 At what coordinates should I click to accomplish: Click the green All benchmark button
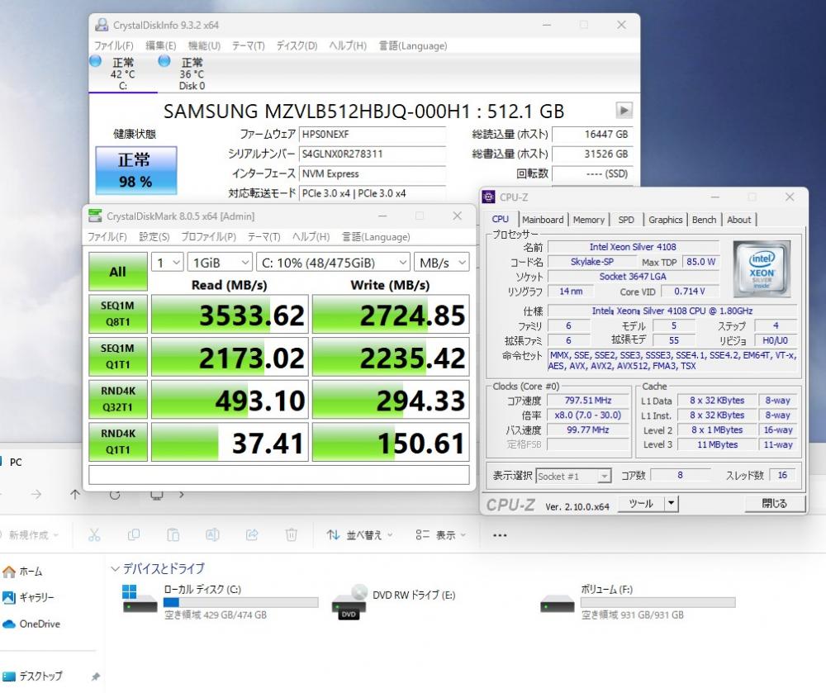click(x=117, y=272)
